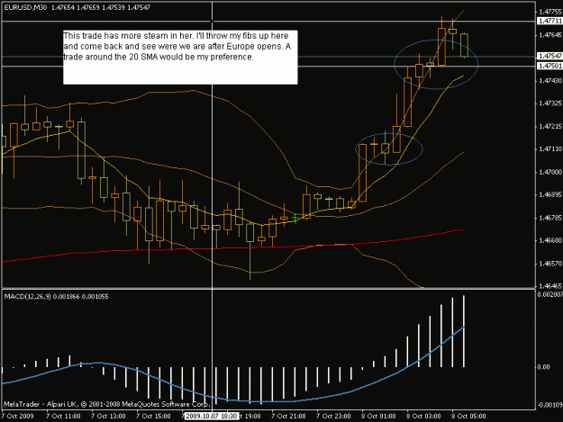
Task: Click the 1.46895 price scale value
Action: coord(550,194)
